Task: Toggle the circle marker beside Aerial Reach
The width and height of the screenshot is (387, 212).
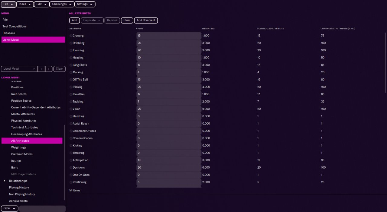Action: (71, 124)
